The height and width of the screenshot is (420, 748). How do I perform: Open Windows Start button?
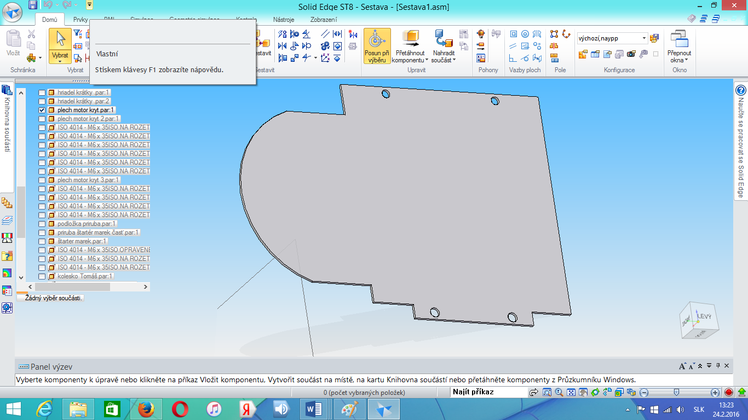(13, 409)
